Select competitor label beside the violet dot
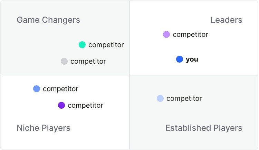 85,105
